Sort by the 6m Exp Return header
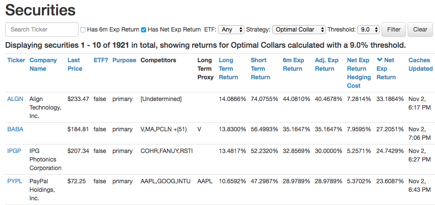 point(294,64)
